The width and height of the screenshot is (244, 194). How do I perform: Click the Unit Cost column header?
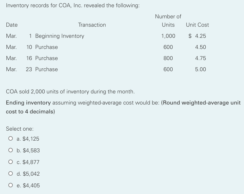tap(197, 25)
